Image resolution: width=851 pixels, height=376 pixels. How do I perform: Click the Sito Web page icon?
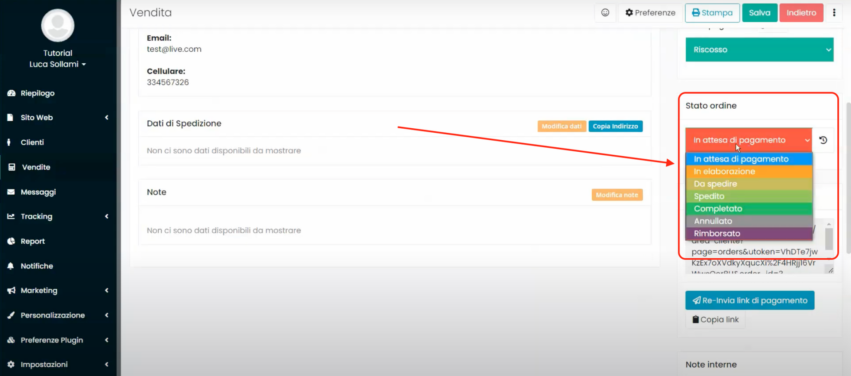click(10, 117)
